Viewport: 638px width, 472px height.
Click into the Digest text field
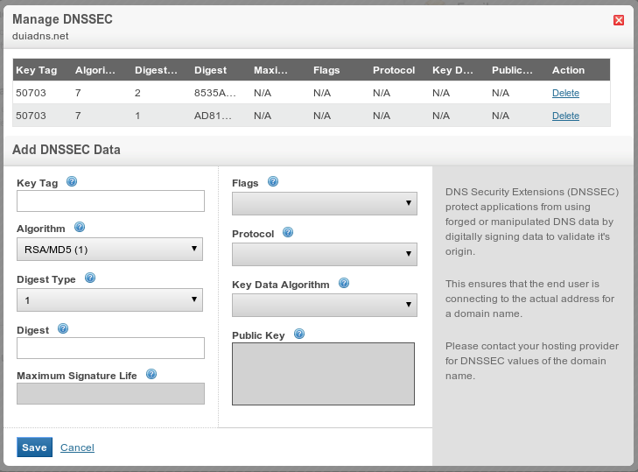pyautogui.click(x=110, y=348)
